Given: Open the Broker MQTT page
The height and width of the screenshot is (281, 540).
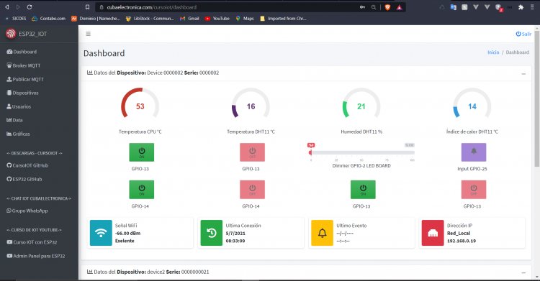Looking at the screenshot, I should [x=24, y=65].
